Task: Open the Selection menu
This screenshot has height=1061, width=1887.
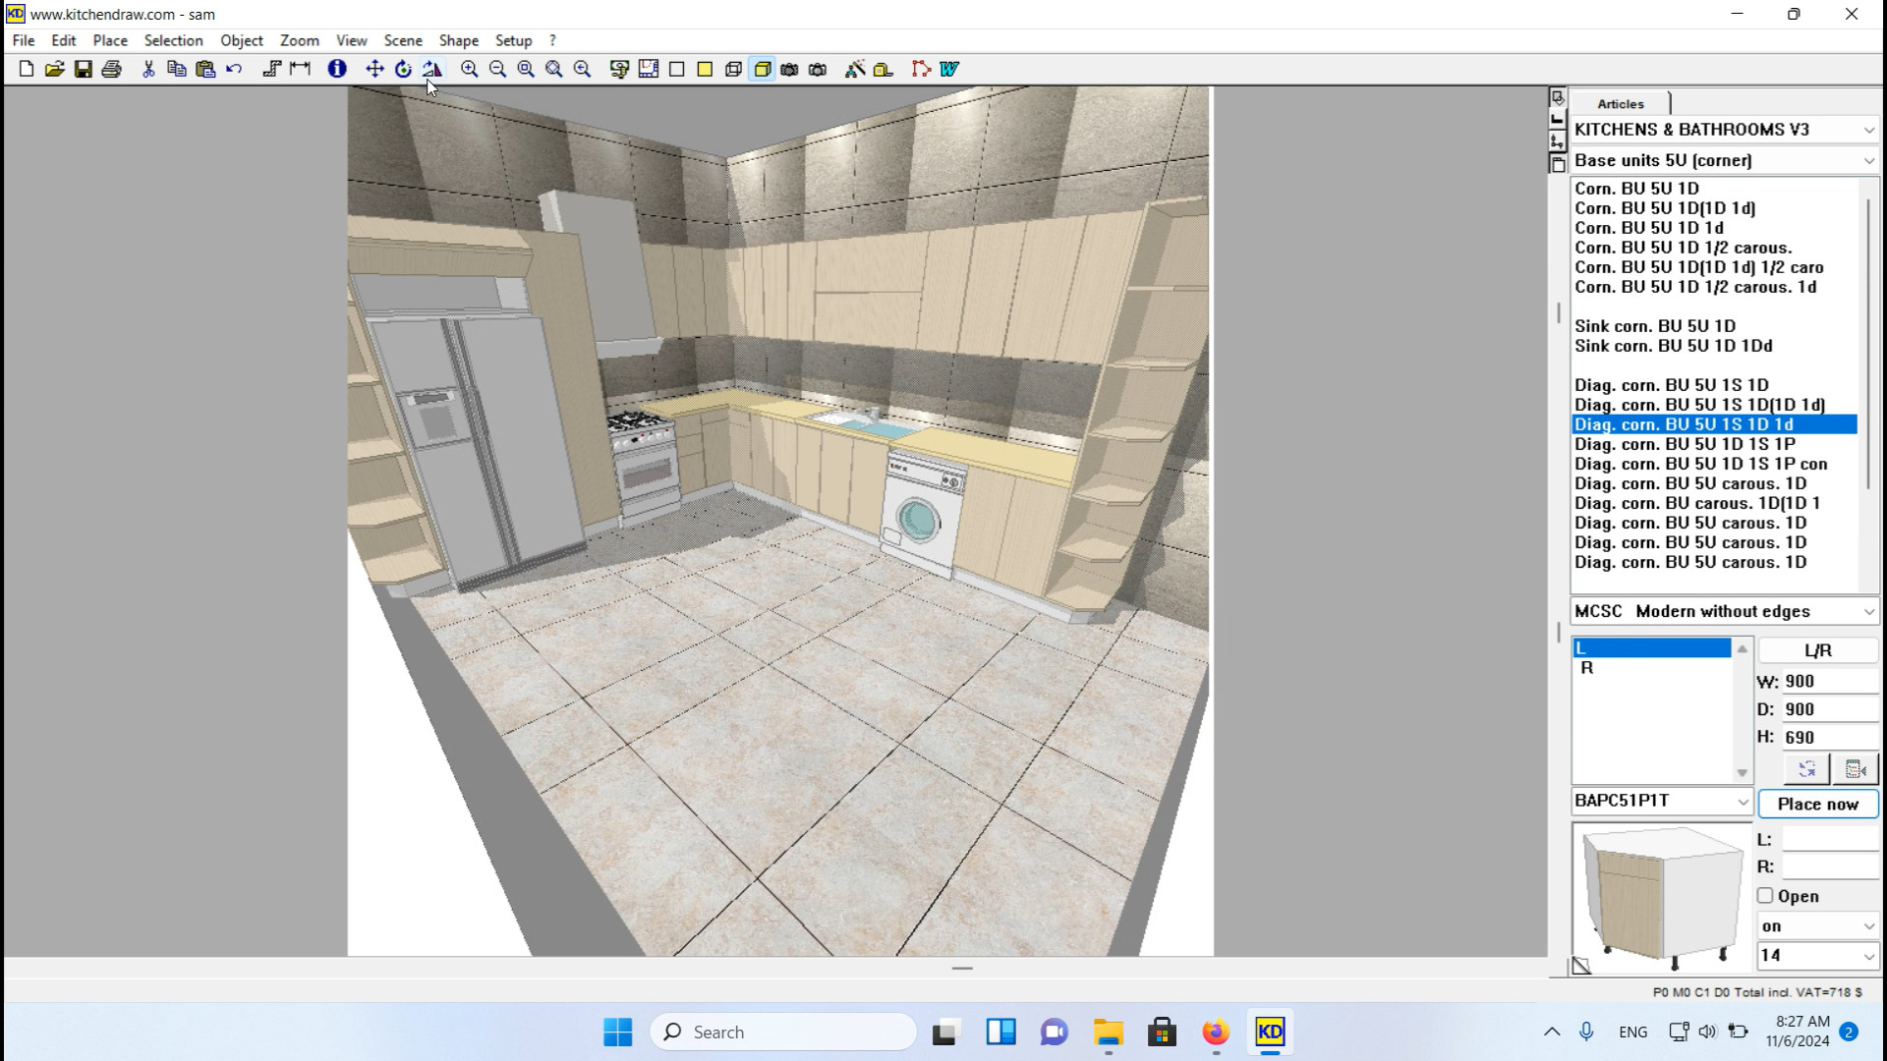Action: pos(173,40)
